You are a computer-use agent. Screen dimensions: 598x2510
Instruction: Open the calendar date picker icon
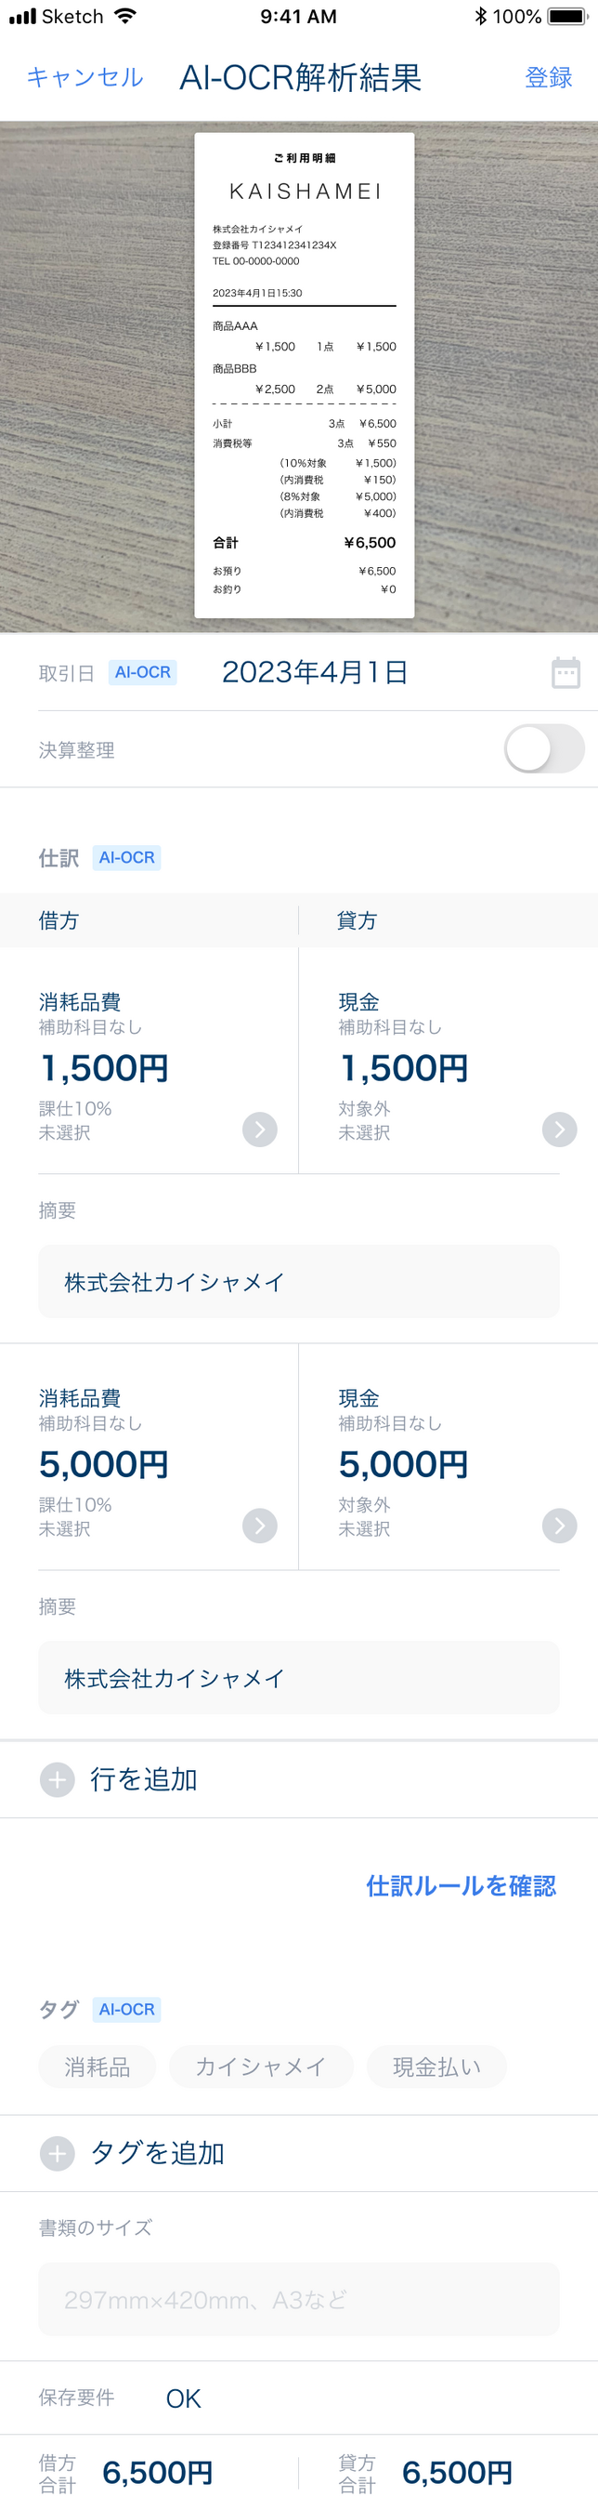565,672
